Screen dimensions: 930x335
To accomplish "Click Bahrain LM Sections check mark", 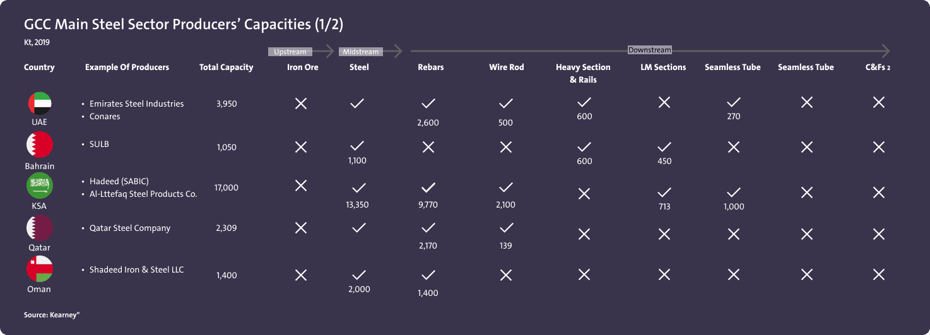I will (664, 147).
